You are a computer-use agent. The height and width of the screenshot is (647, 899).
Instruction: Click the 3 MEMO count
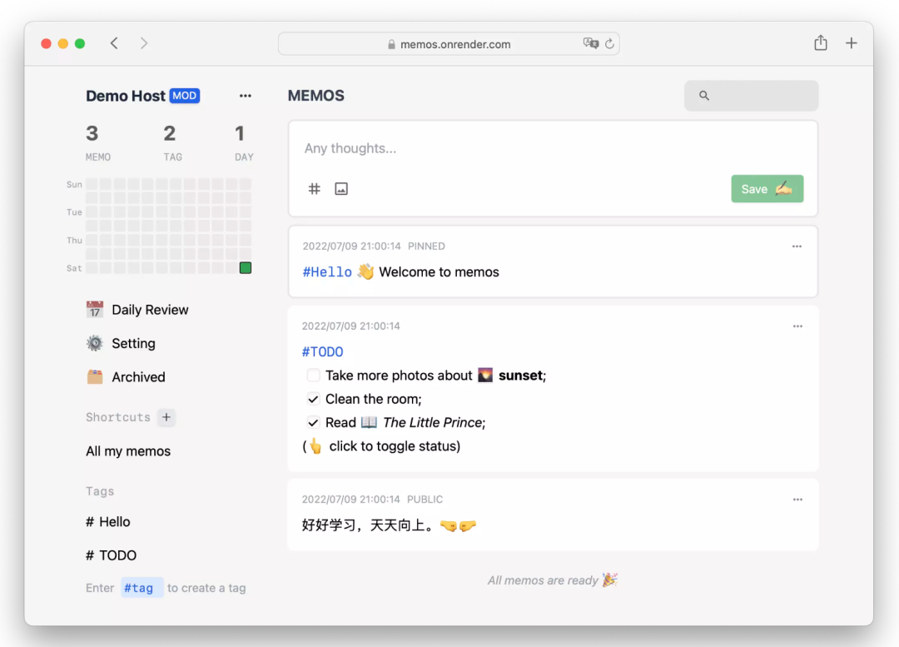(x=97, y=143)
